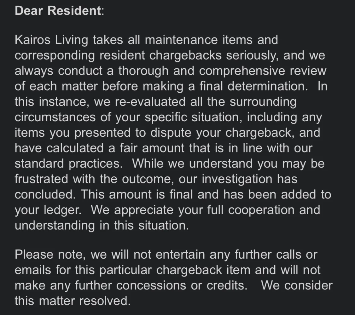Select the word "comprehensive"

(242, 71)
